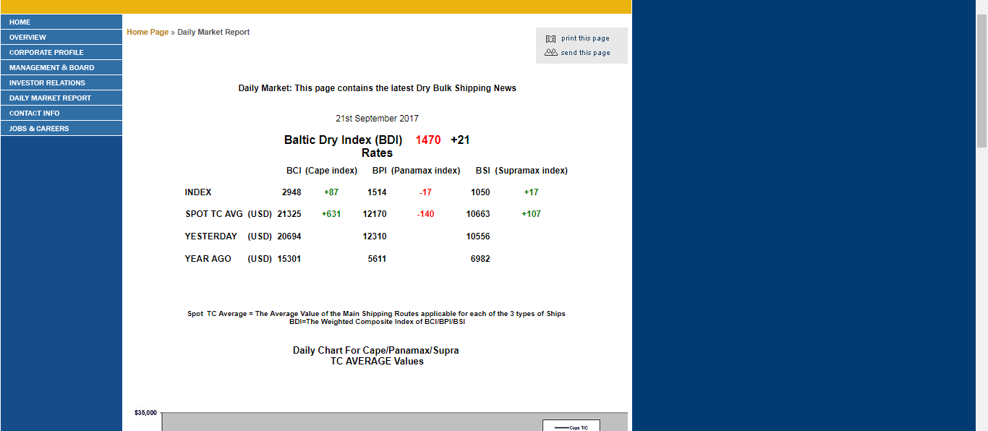Click the print page icon

[x=550, y=39]
